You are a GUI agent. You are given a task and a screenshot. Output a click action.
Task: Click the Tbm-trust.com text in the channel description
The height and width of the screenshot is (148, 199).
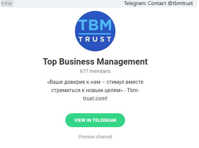(x=111, y=94)
